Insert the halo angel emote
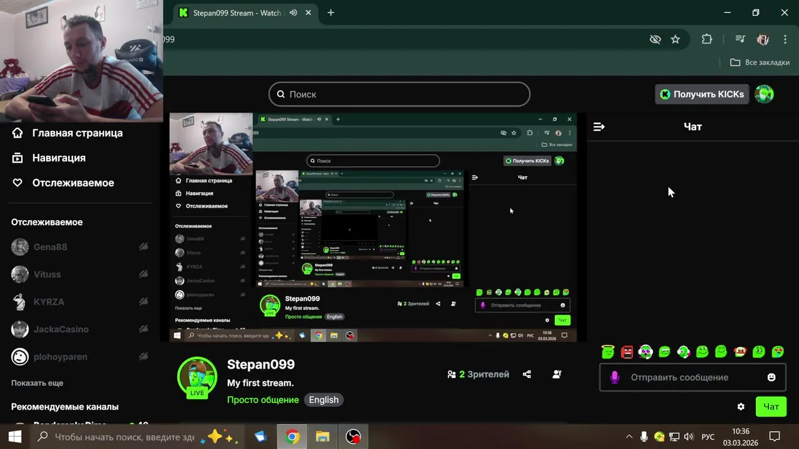Screen dimensions: 799x449 coord(608,352)
